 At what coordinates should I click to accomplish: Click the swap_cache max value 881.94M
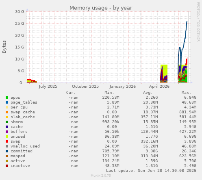point(187,112)
